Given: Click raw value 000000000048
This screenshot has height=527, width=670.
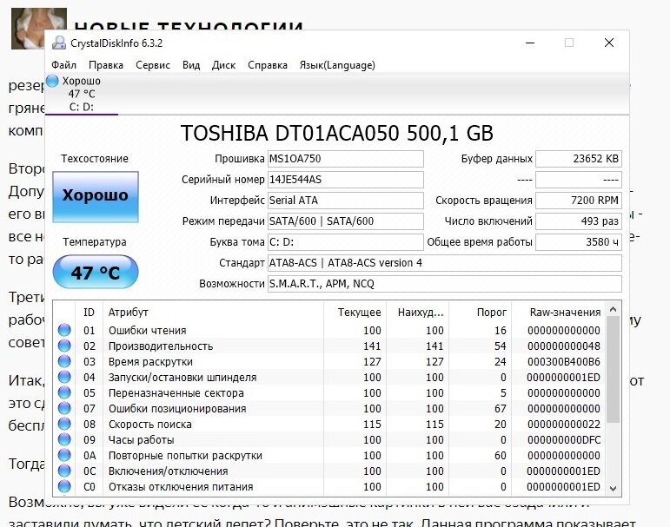Looking at the screenshot, I should pos(564,346).
